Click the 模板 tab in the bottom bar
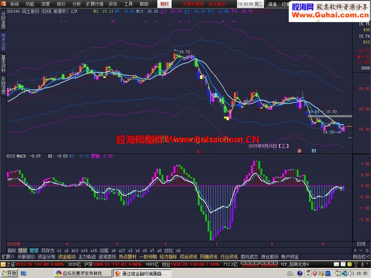 pos(23,250)
